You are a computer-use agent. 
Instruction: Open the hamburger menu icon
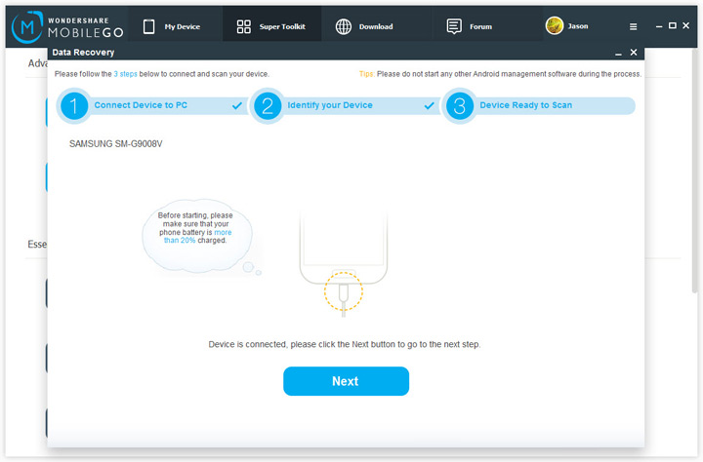point(633,27)
